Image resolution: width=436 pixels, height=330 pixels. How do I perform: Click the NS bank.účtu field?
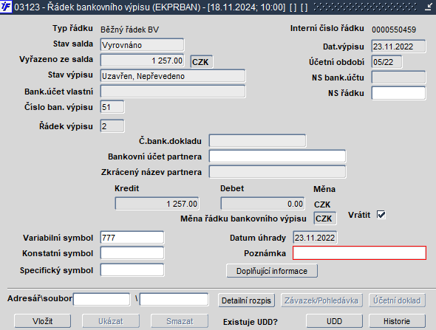[x=398, y=78]
